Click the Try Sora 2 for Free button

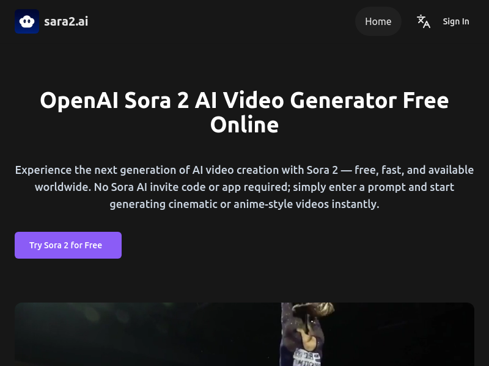68,245
